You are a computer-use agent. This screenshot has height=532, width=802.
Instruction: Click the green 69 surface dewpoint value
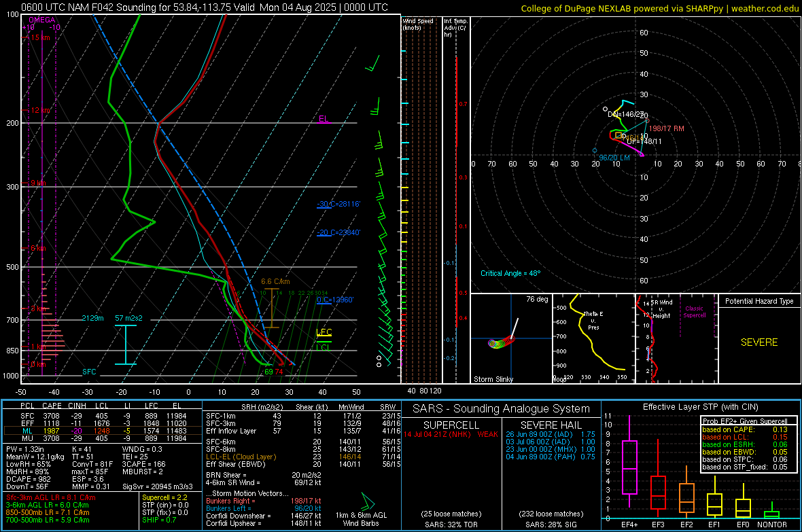[268, 372]
